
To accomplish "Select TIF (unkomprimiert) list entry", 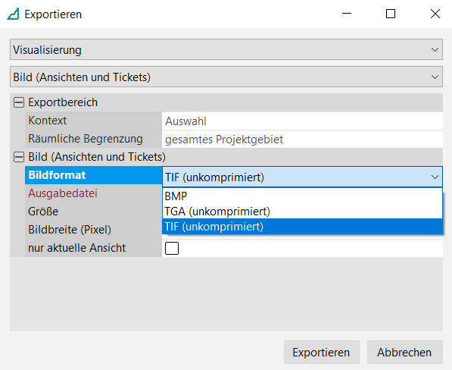I will (302, 227).
